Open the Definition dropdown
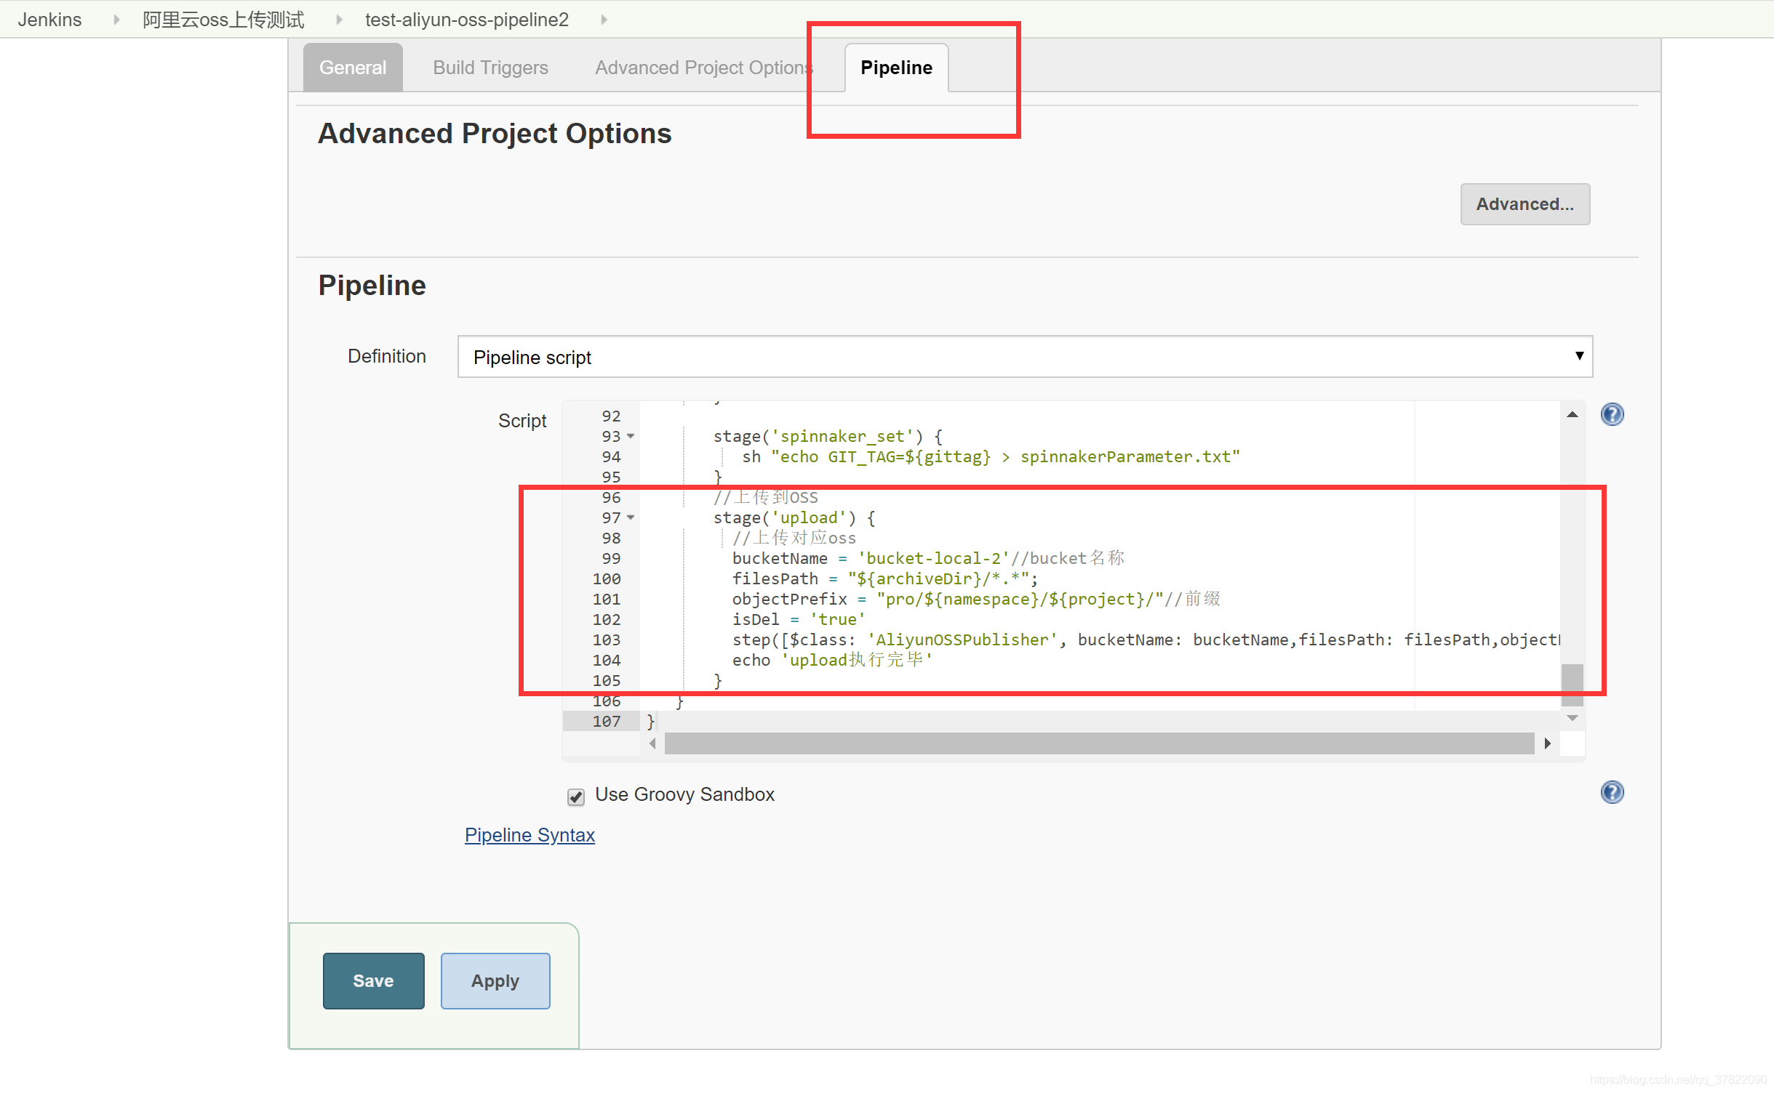The image size is (1774, 1093). click(1025, 357)
